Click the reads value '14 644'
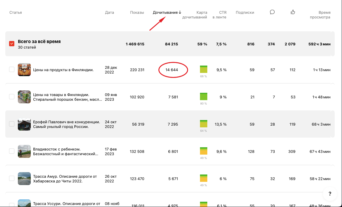Screen dimensions: 342x207 point(172,70)
